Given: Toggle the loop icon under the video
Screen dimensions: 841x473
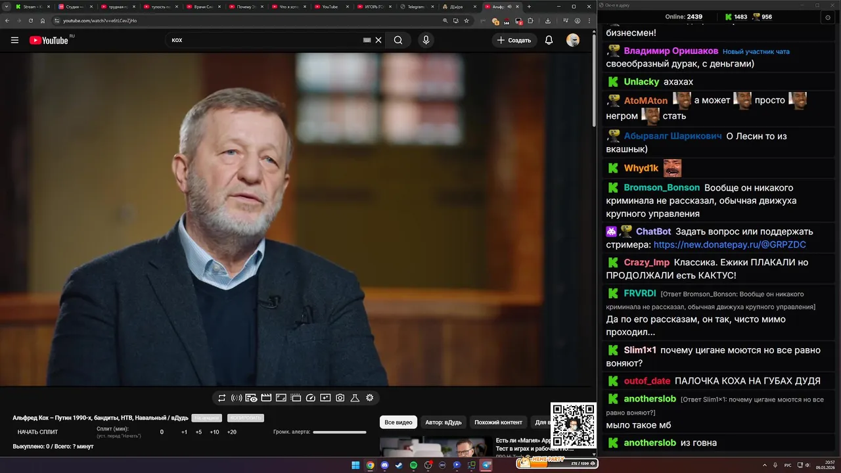Looking at the screenshot, I should point(222,398).
